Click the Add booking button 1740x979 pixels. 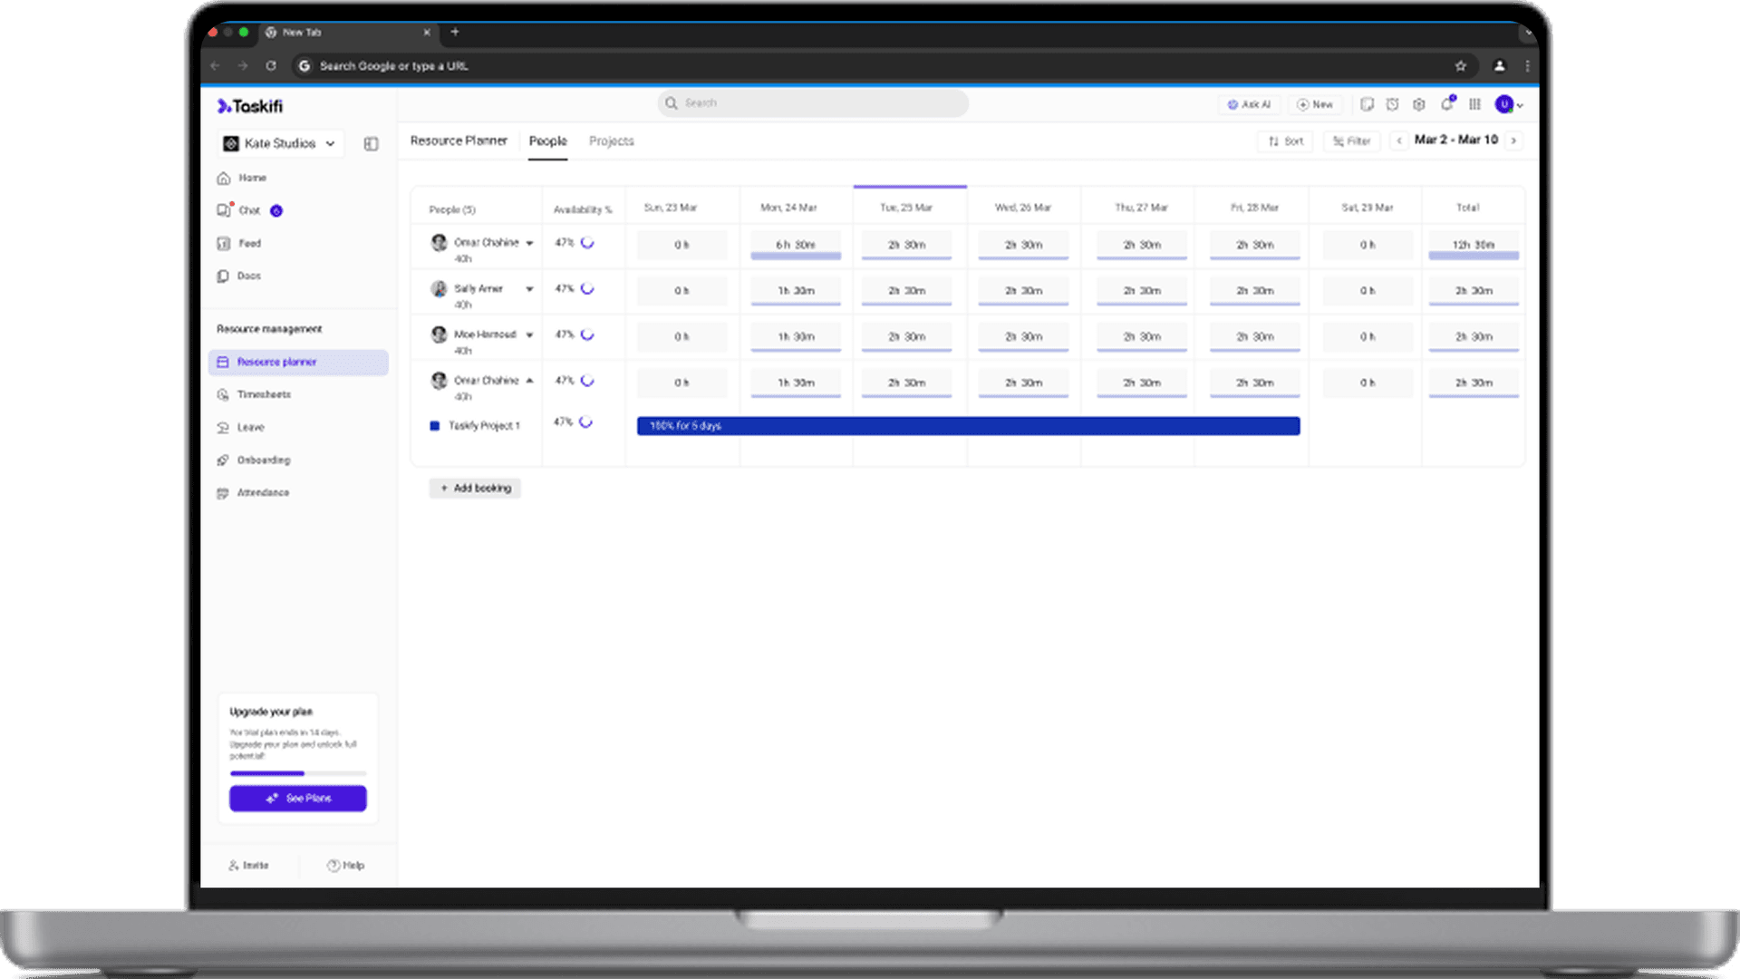click(475, 488)
